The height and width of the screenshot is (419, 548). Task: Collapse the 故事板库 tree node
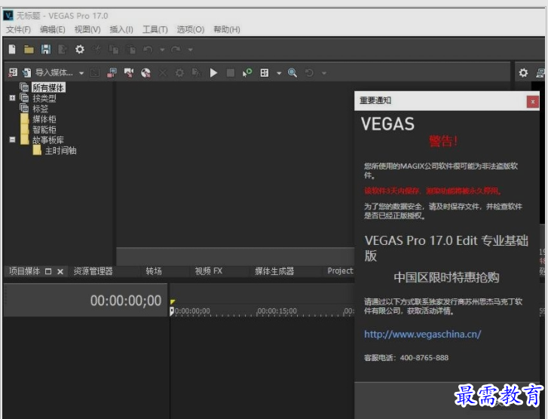pos(12,139)
